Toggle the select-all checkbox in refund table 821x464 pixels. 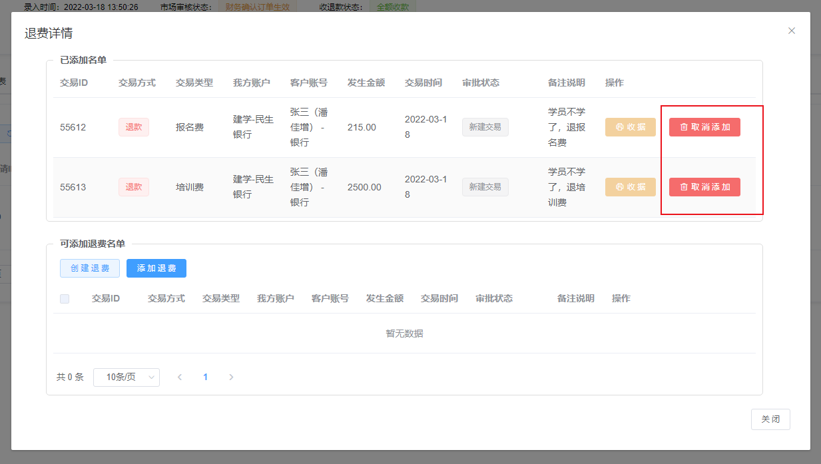coord(65,299)
